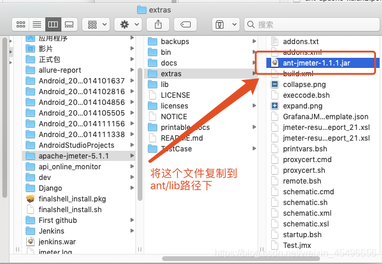382x264 pixels.
Task: Select the allure-report folder
Action: pyautogui.click(x=79, y=70)
